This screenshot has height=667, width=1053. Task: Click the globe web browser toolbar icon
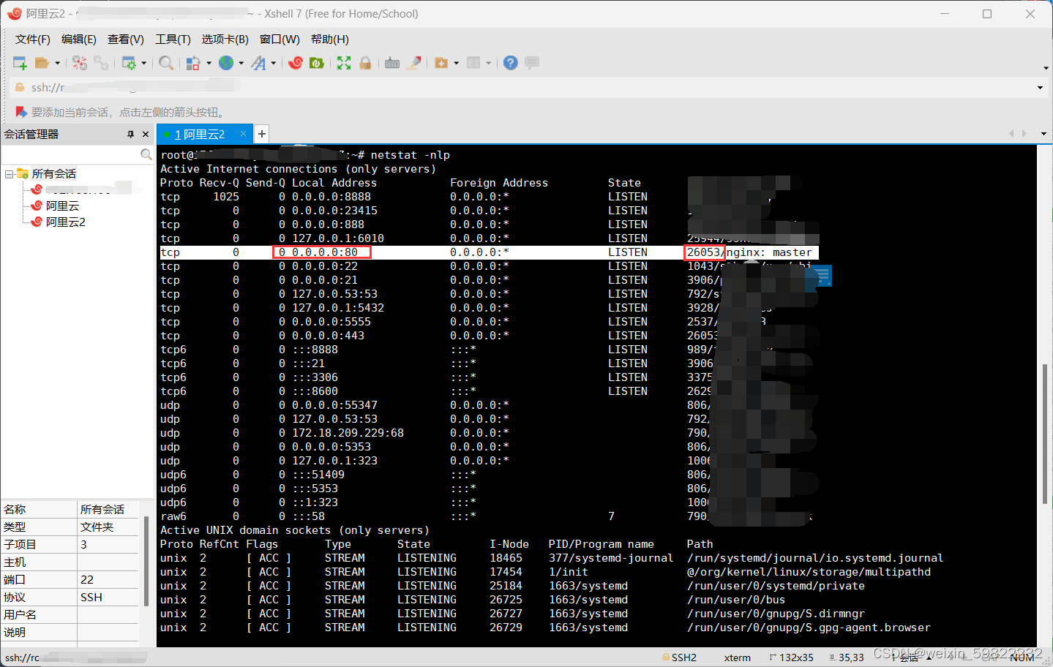pos(228,63)
